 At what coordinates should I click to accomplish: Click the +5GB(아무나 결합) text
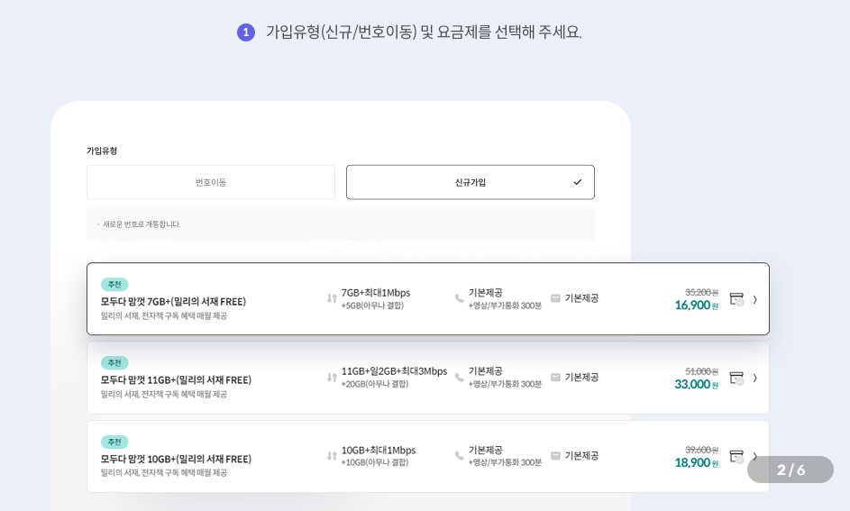coord(372,306)
